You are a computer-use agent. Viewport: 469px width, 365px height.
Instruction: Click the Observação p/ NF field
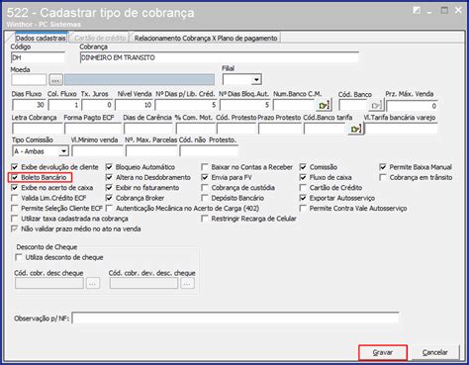coord(235,319)
